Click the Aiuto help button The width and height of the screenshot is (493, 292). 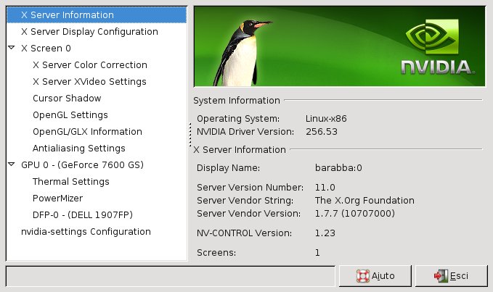coord(375,276)
